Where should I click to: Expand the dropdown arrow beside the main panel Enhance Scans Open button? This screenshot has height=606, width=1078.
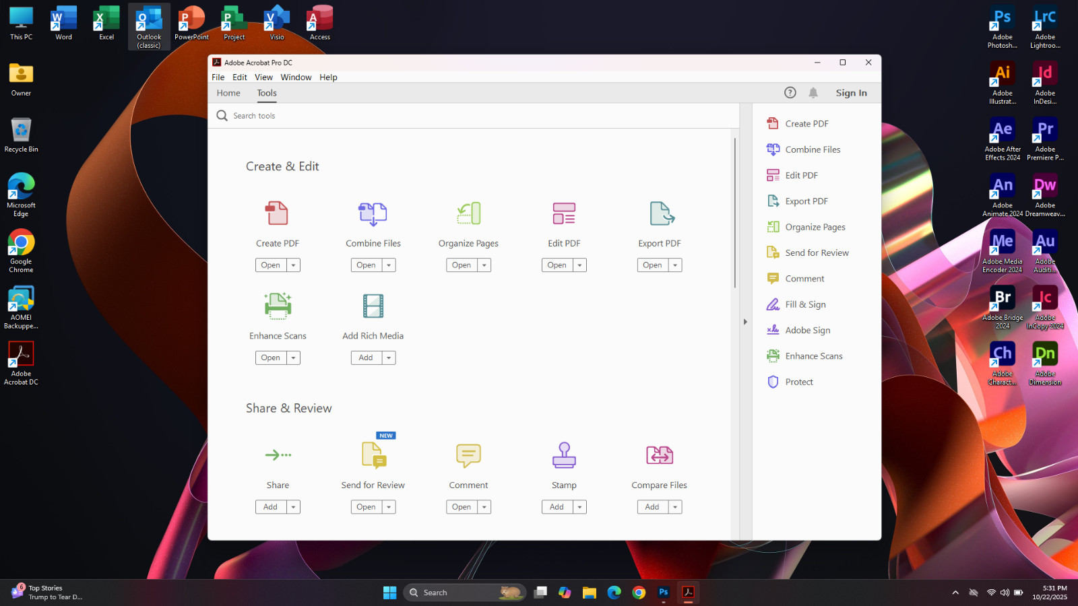[x=293, y=358]
